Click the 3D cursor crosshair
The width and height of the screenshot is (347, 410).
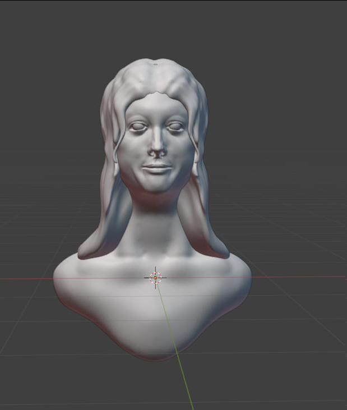155,277
